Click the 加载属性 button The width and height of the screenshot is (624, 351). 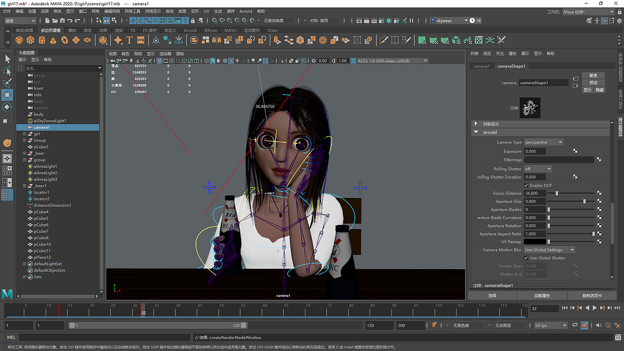tap(542, 295)
